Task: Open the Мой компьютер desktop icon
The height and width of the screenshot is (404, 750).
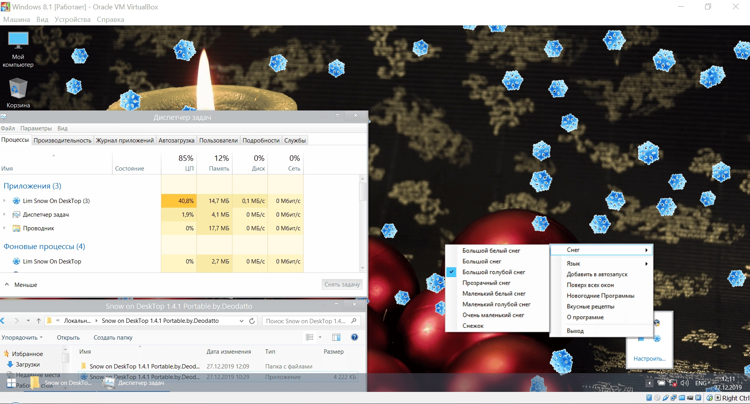Action: (18, 49)
